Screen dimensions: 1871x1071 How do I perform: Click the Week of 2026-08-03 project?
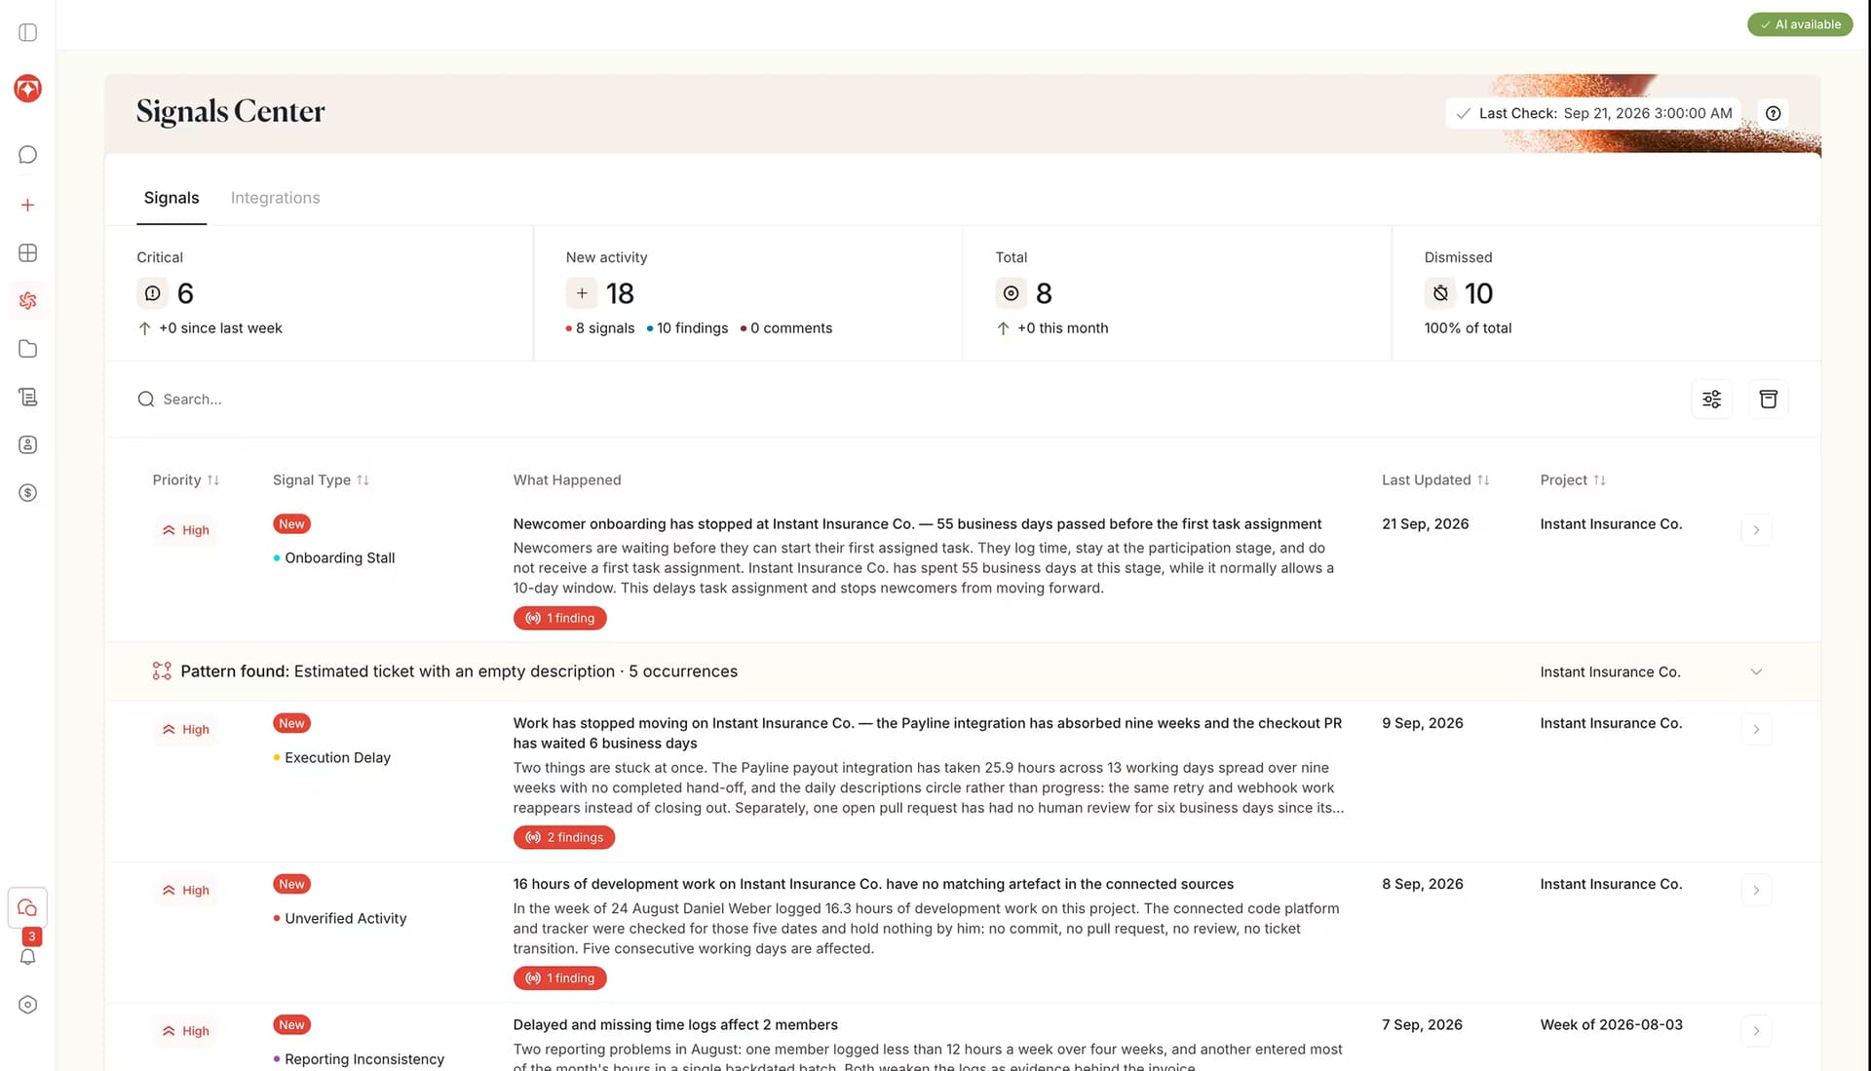point(1611,1025)
